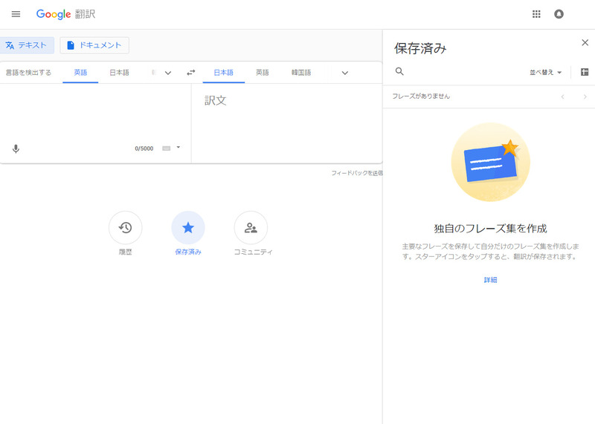This screenshot has width=595, height=424.
Task: Switch to ドキュメント translation mode
Action: point(94,45)
